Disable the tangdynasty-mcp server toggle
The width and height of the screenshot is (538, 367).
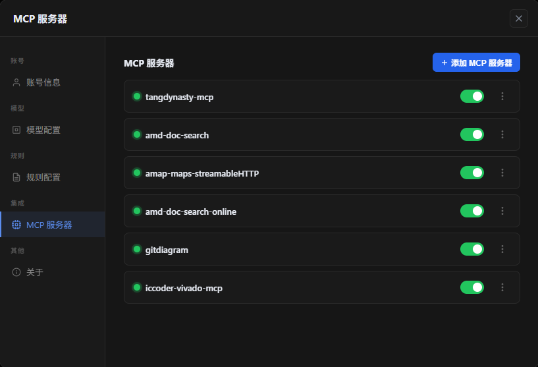click(x=471, y=96)
